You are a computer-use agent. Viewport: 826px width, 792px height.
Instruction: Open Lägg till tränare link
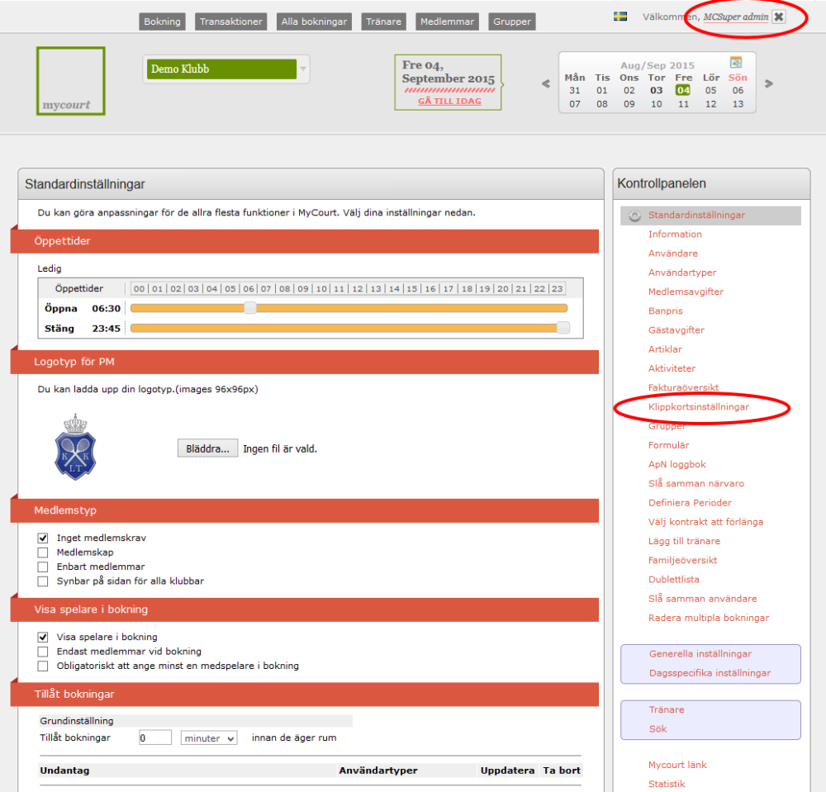(x=684, y=541)
